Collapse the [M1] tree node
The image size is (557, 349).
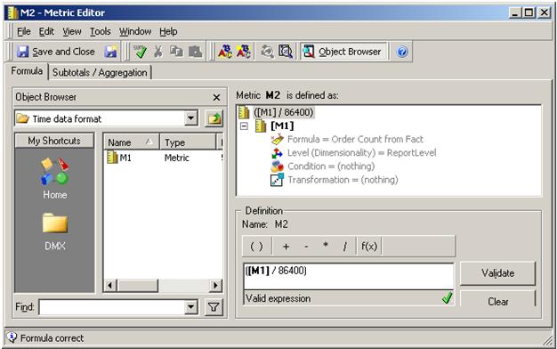coord(244,126)
